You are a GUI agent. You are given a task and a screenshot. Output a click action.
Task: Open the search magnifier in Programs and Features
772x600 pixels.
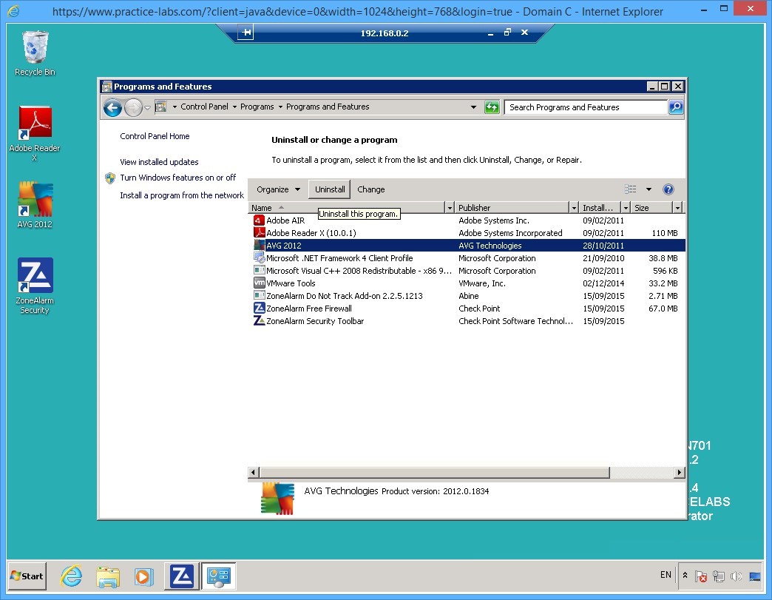[x=675, y=107]
